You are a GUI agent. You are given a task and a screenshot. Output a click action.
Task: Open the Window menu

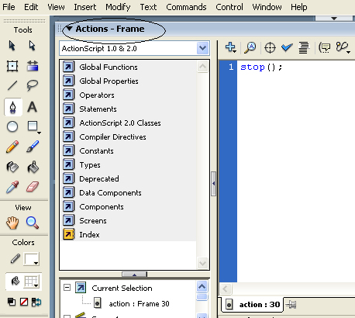(x=267, y=7)
